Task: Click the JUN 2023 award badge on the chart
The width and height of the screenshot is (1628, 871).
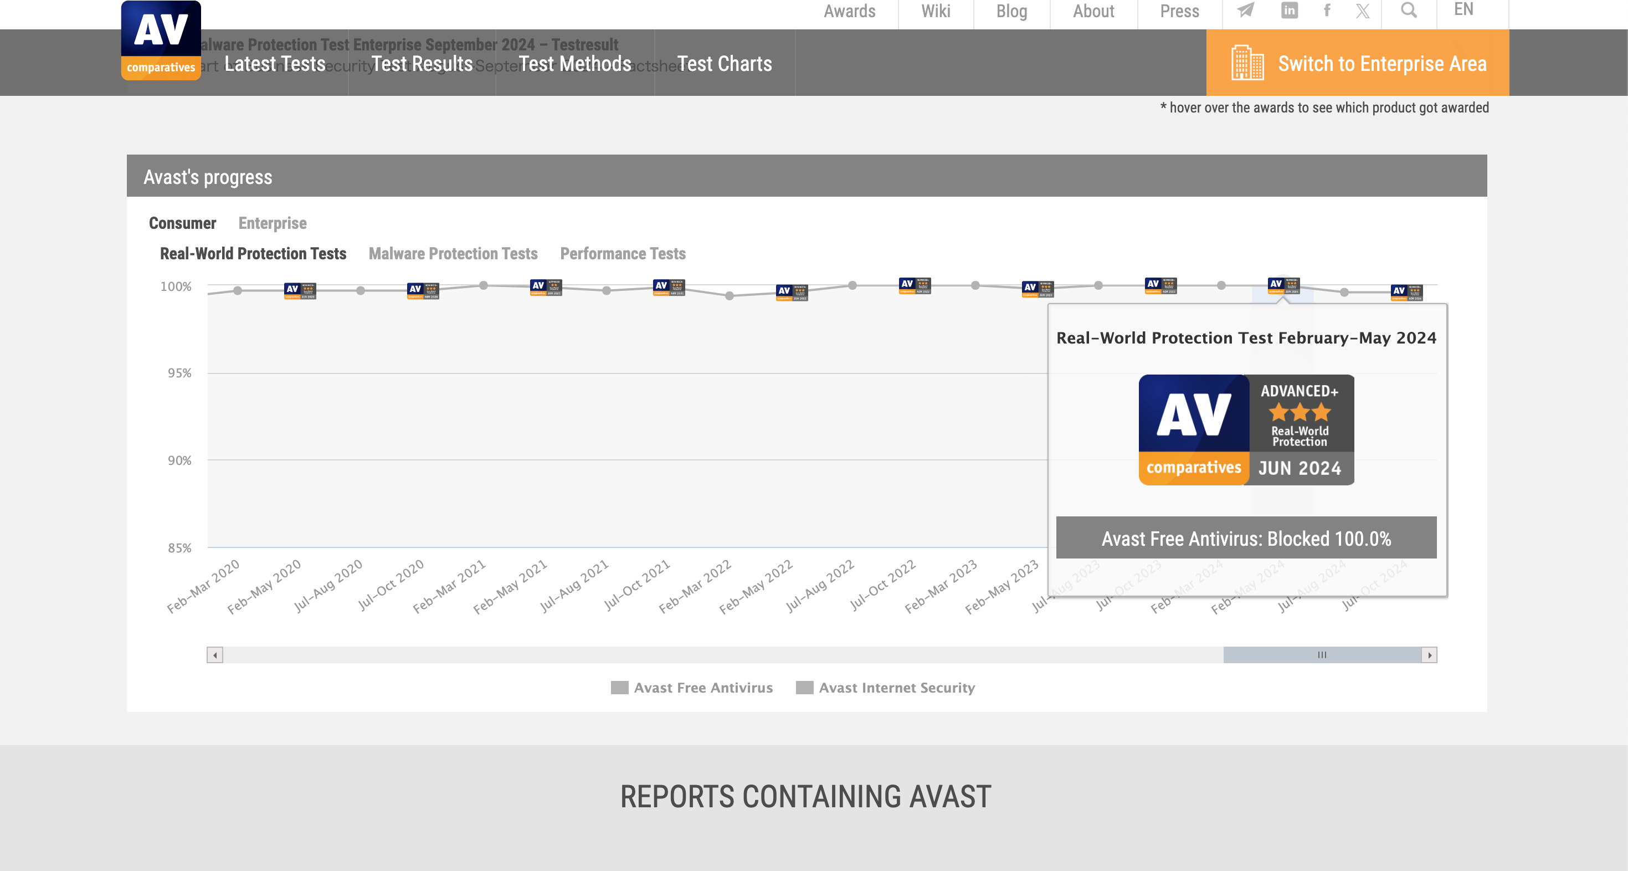Action: tap(1038, 289)
